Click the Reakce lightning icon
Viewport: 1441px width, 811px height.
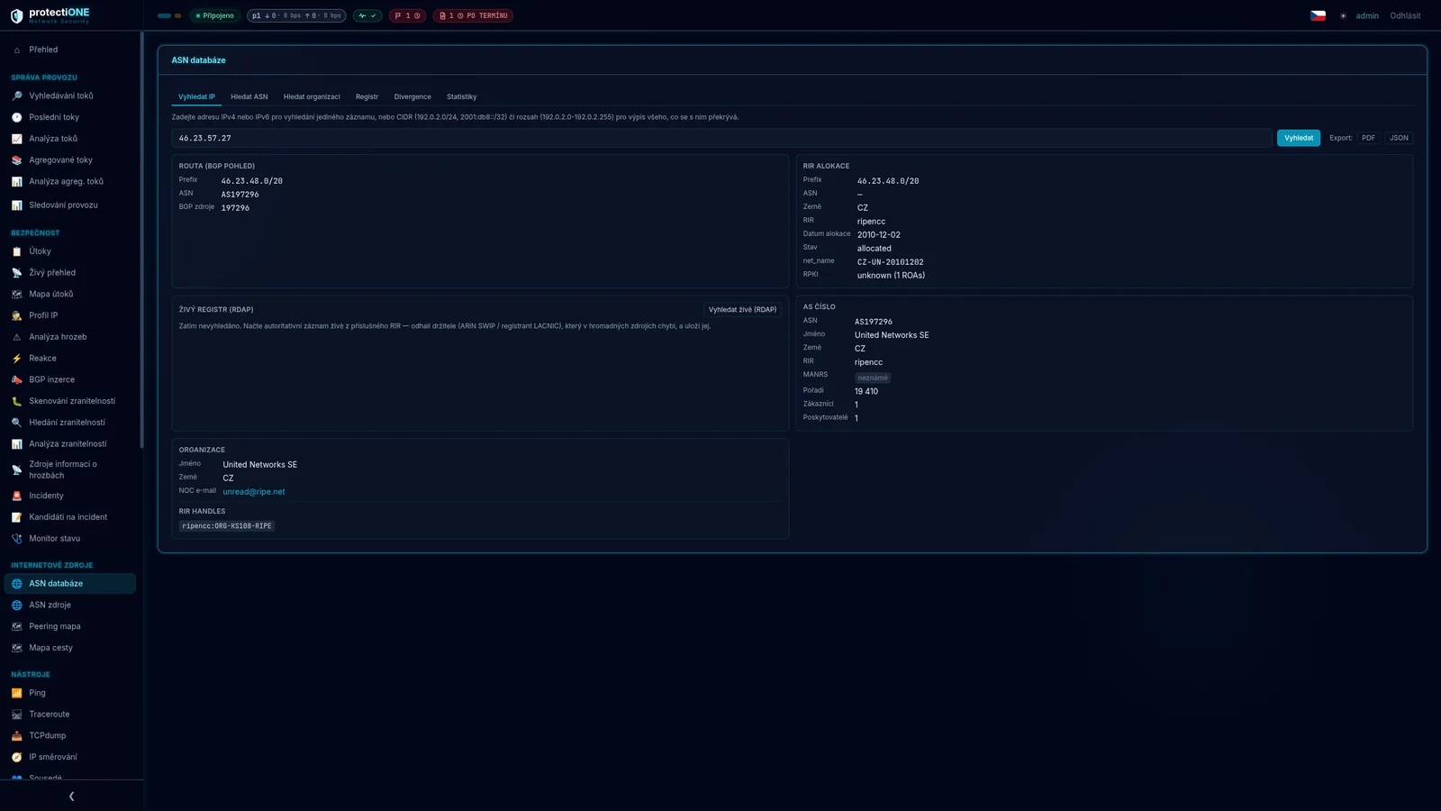tap(16, 359)
